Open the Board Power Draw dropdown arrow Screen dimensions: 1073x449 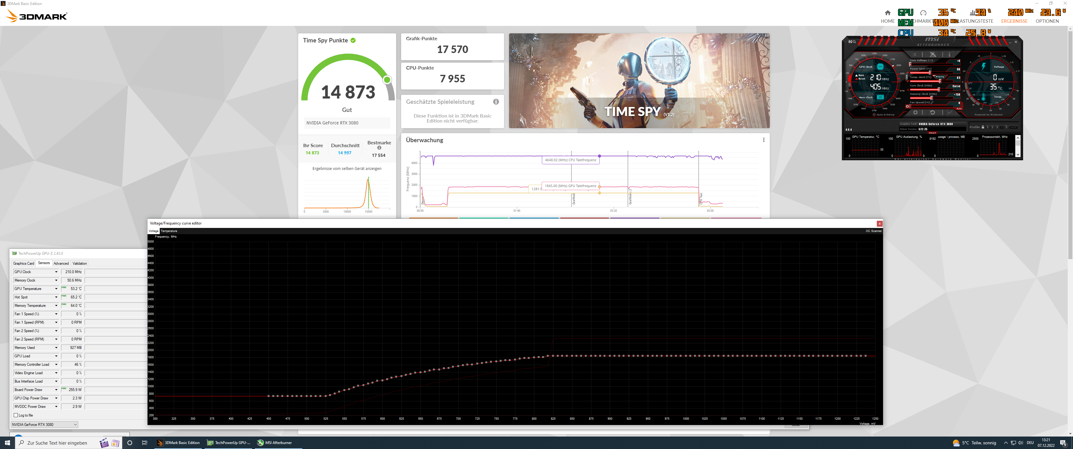(x=56, y=390)
